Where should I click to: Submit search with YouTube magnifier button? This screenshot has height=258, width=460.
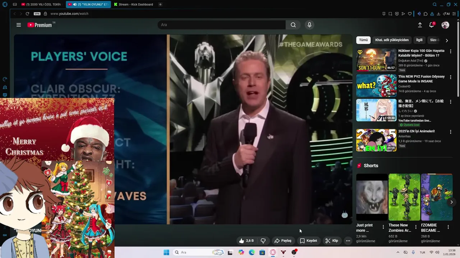tap(293, 25)
